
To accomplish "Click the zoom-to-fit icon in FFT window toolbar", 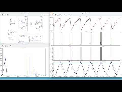I will (x=5, y=46).
